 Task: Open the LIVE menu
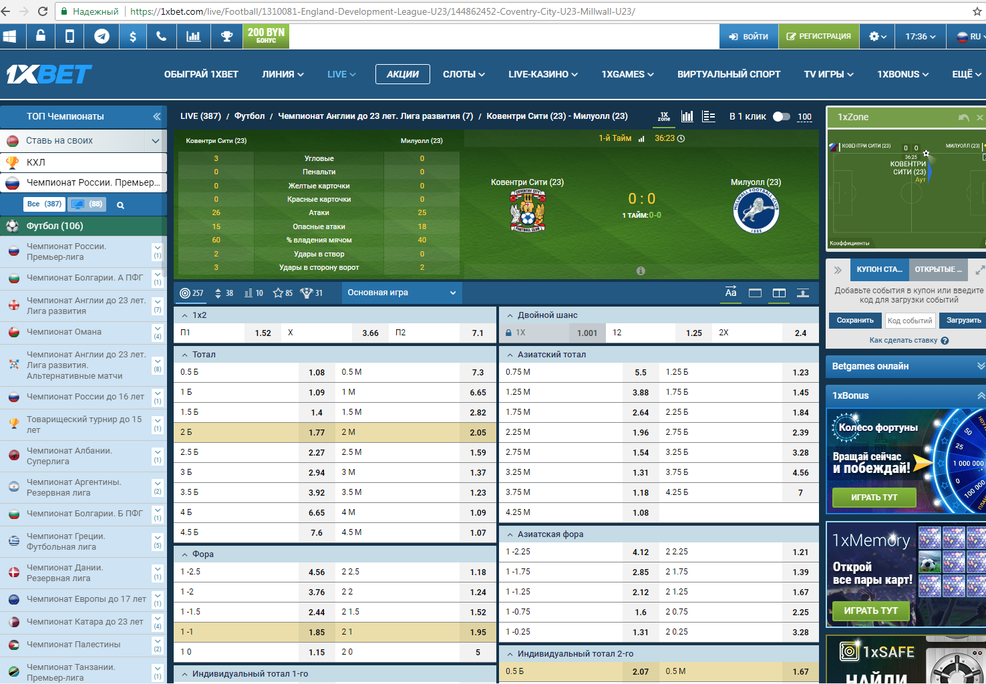click(x=341, y=74)
